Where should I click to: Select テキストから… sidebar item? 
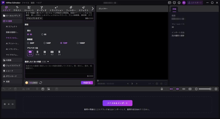point(12,38)
